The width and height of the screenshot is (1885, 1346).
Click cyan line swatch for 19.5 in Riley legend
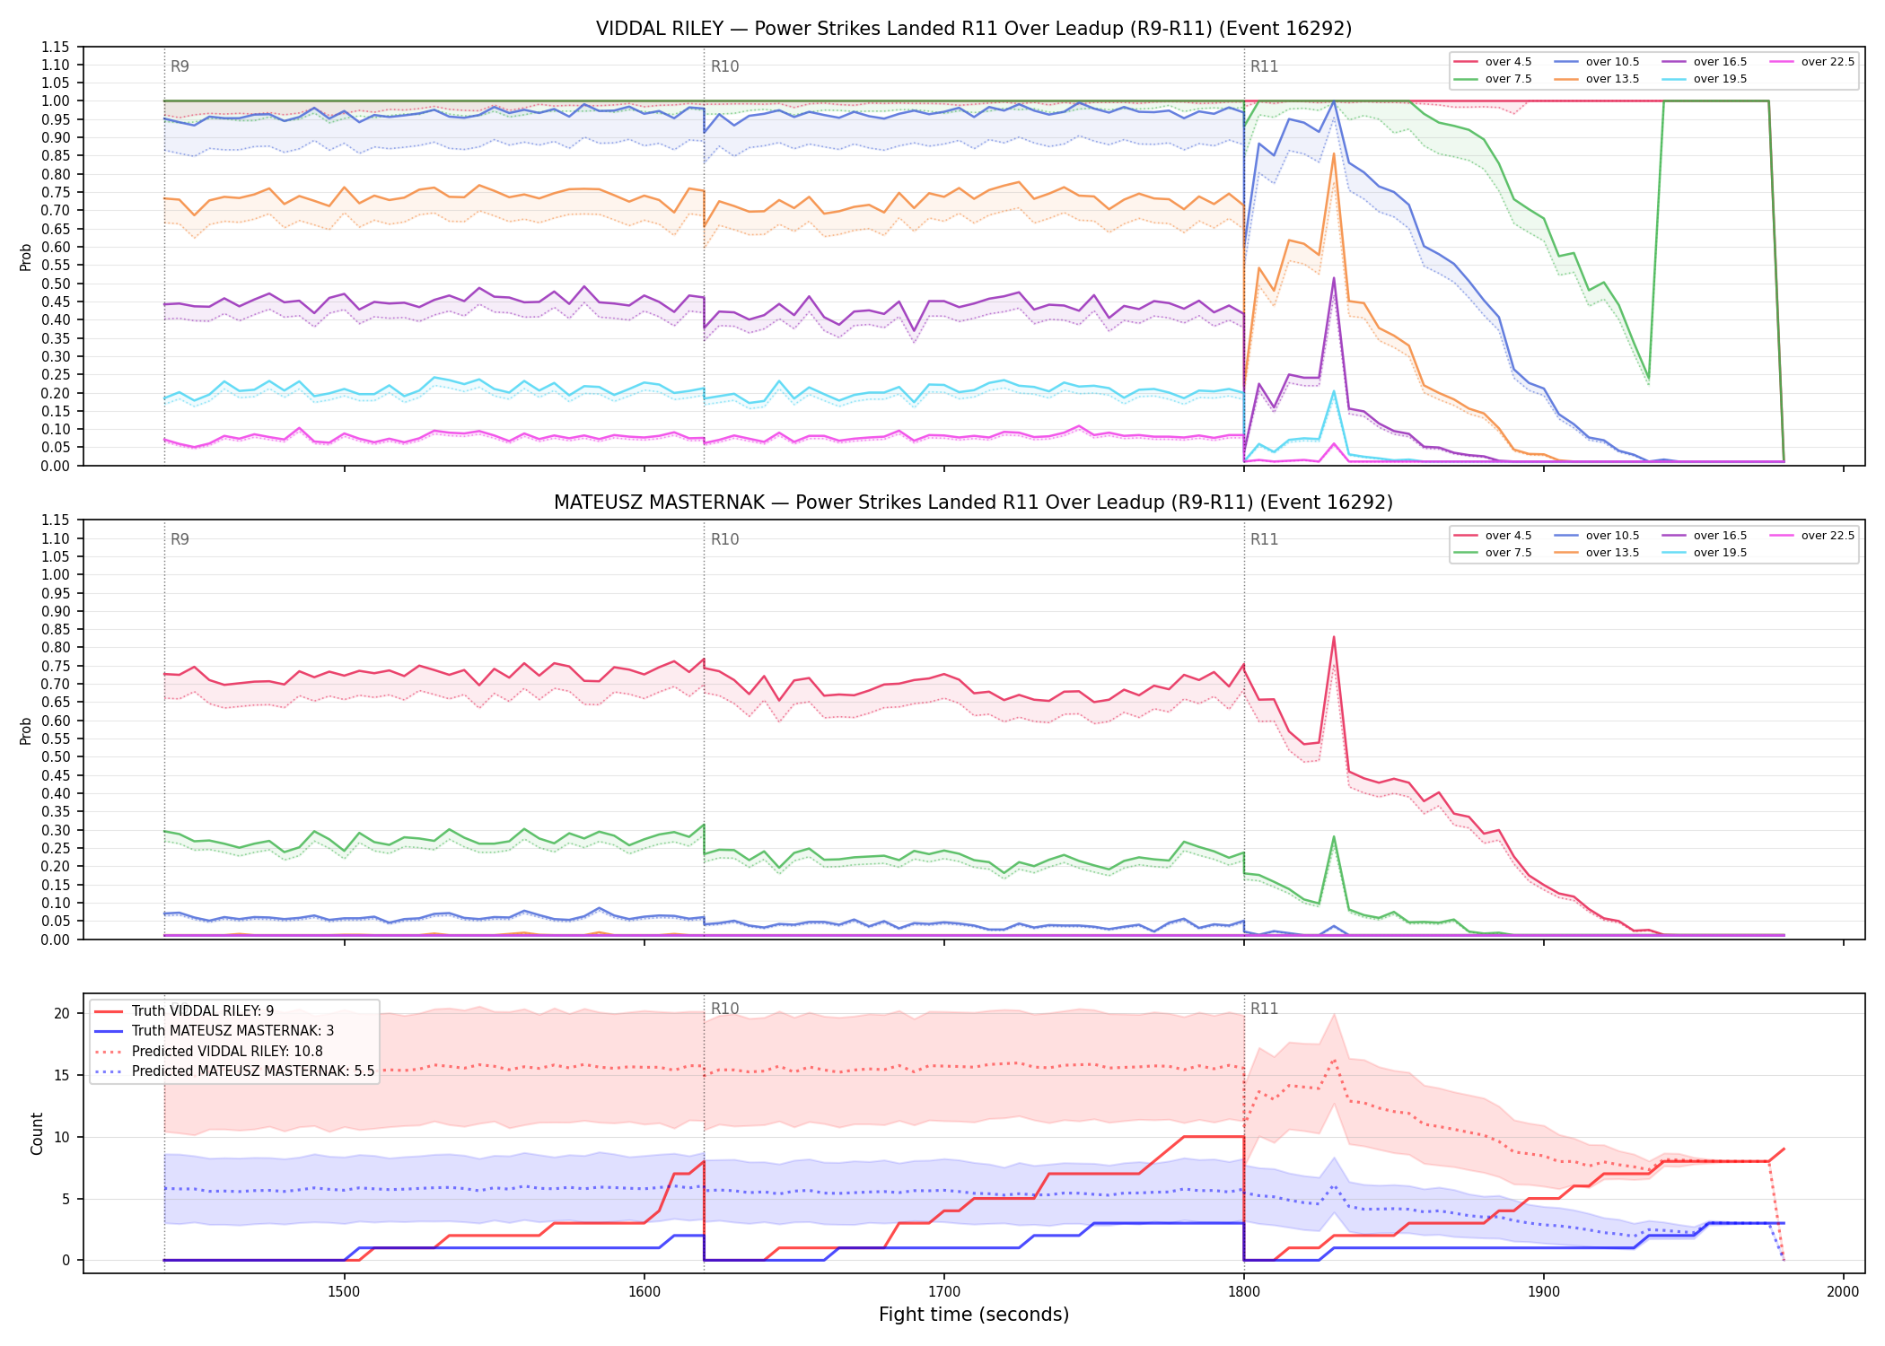(x=1674, y=79)
